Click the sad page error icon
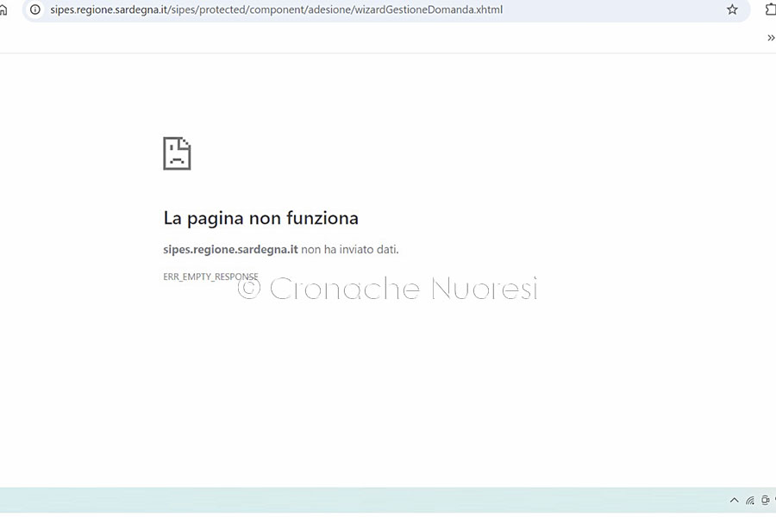Screen dimensions: 776x517 point(177,153)
